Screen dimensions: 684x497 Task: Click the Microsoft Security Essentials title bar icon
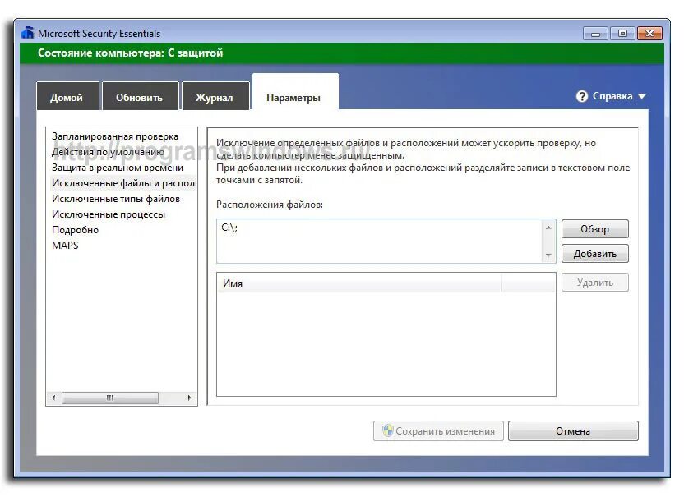[27, 33]
